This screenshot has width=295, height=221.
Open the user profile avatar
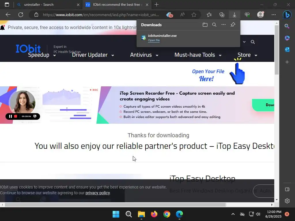[x=260, y=14]
